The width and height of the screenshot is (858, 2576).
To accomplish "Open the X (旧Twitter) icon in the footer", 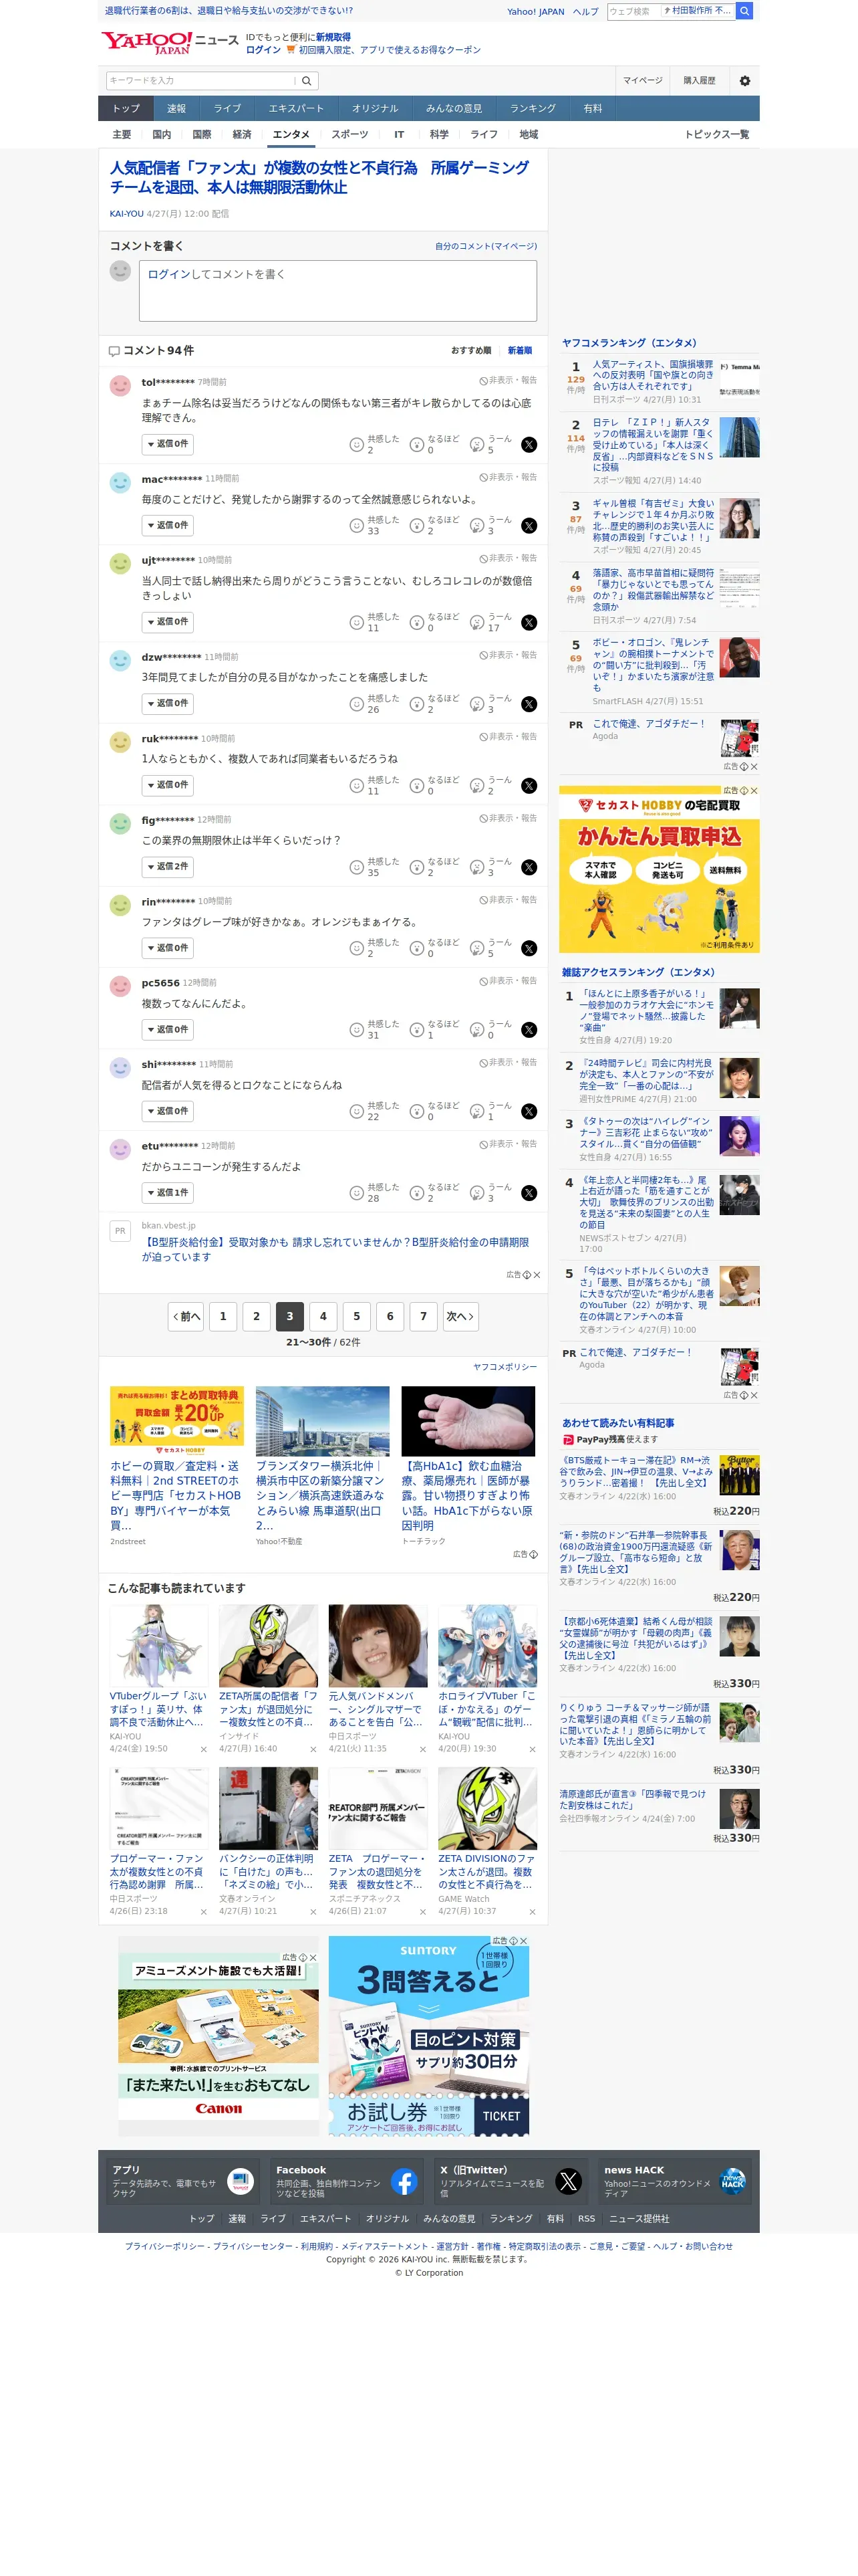I will tap(569, 2182).
